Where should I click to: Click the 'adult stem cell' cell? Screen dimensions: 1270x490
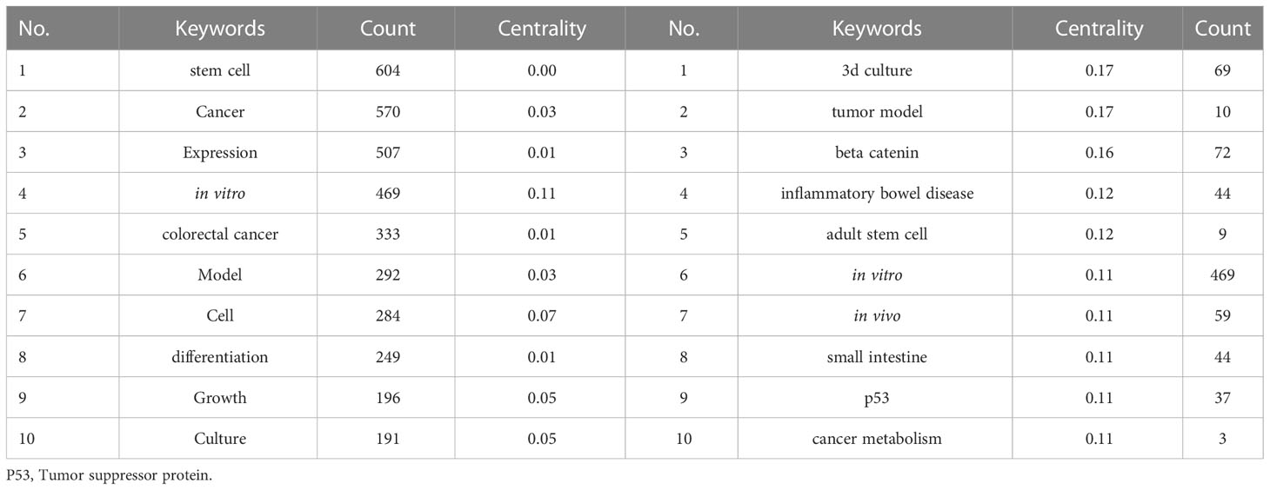coord(877,234)
